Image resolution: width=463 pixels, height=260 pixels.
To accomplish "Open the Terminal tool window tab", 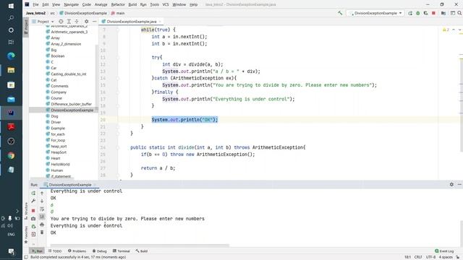I will click(122, 251).
